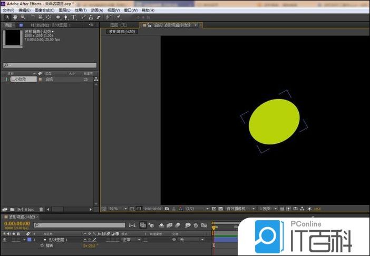Click the 8 bpc color depth button
Image resolution: width=370 pixels, height=256 pixels.
click(x=29, y=209)
